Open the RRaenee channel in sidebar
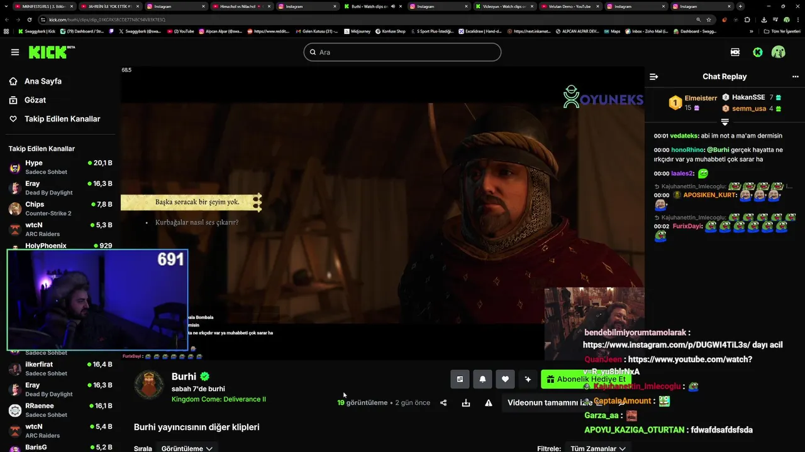The image size is (805, 452). click(60, 410)
